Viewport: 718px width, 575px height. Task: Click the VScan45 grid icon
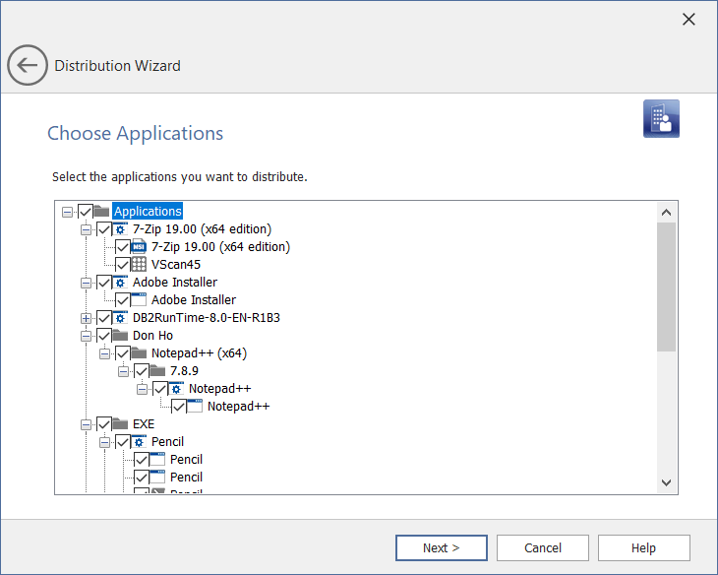(140, 265)
